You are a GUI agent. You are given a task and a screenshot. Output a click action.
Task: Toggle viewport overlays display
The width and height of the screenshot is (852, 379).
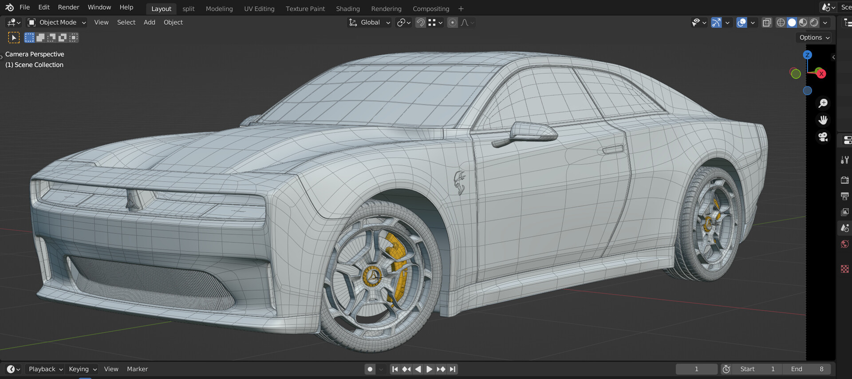[742, 23]
